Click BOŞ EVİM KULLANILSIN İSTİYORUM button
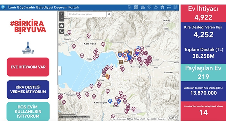Image resolution: width=226 pixels, height=125 pixels. (28, 111)
